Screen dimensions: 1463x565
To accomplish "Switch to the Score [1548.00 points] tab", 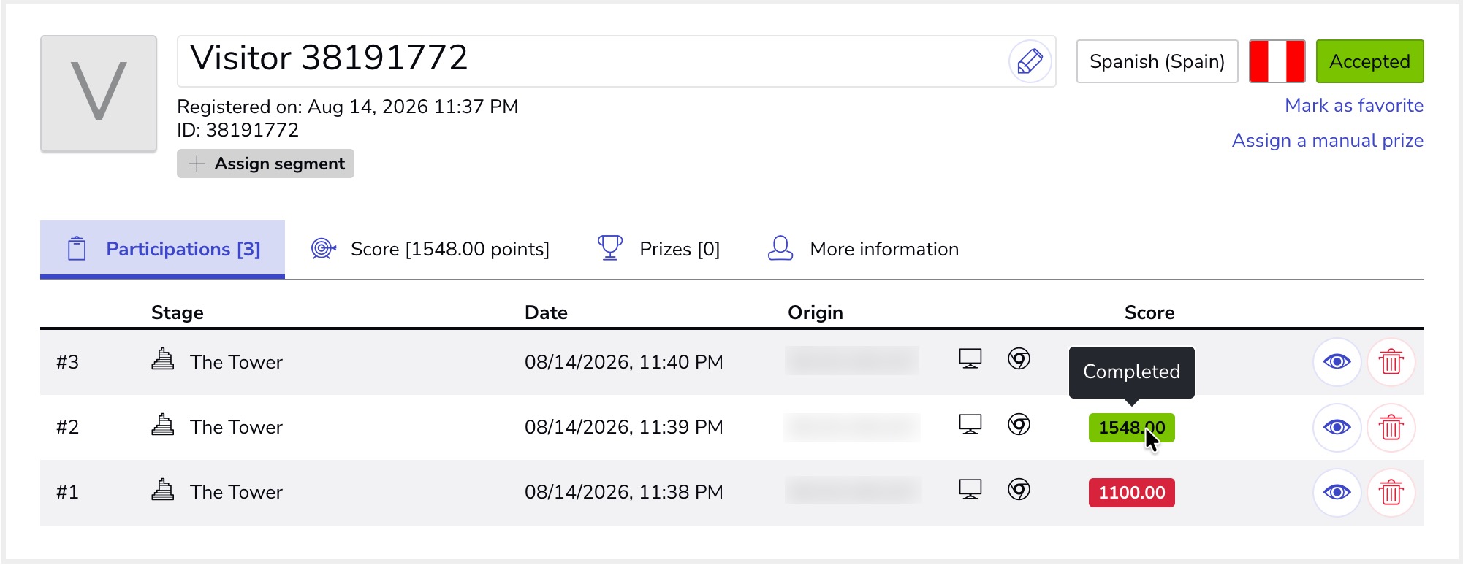I will pyautogui.click(x=430, y=249).
